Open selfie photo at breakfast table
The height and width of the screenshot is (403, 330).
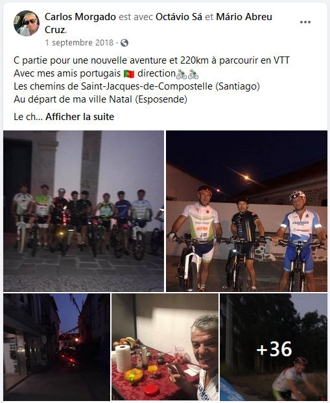click(165, 347)
